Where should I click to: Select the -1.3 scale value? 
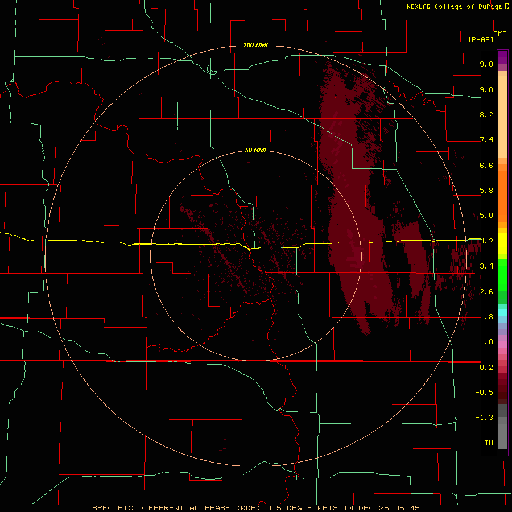point(484,418)
